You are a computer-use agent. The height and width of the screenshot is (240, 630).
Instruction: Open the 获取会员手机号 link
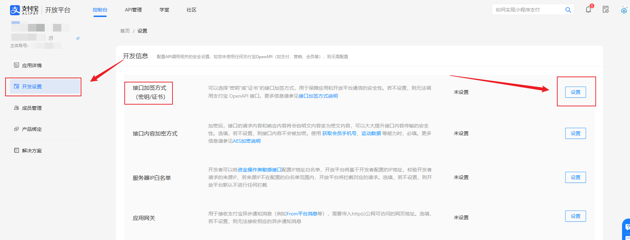(x=339, y=133)
